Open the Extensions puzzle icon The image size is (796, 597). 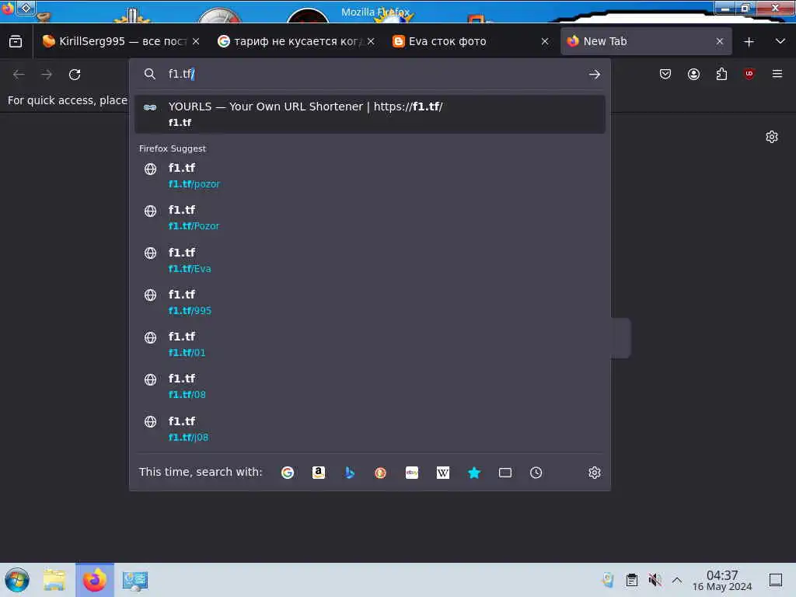[721, 75]
